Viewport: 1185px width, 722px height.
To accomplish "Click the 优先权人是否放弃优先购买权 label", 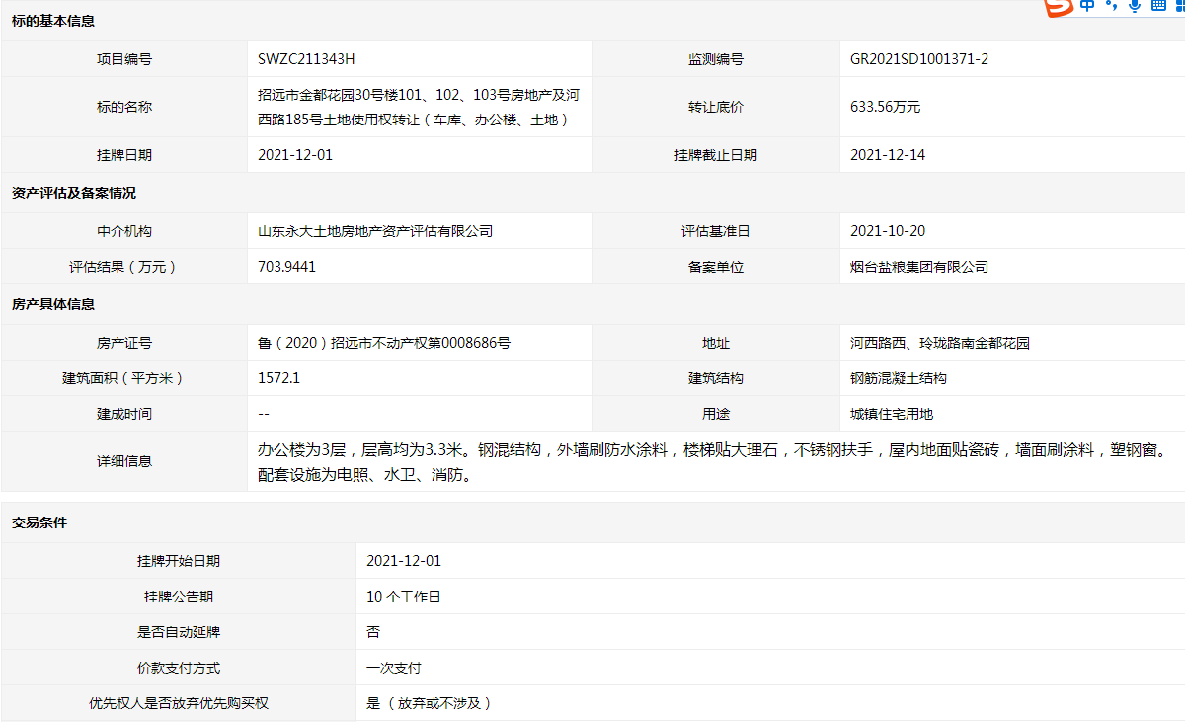I will [x=179, y=703].
